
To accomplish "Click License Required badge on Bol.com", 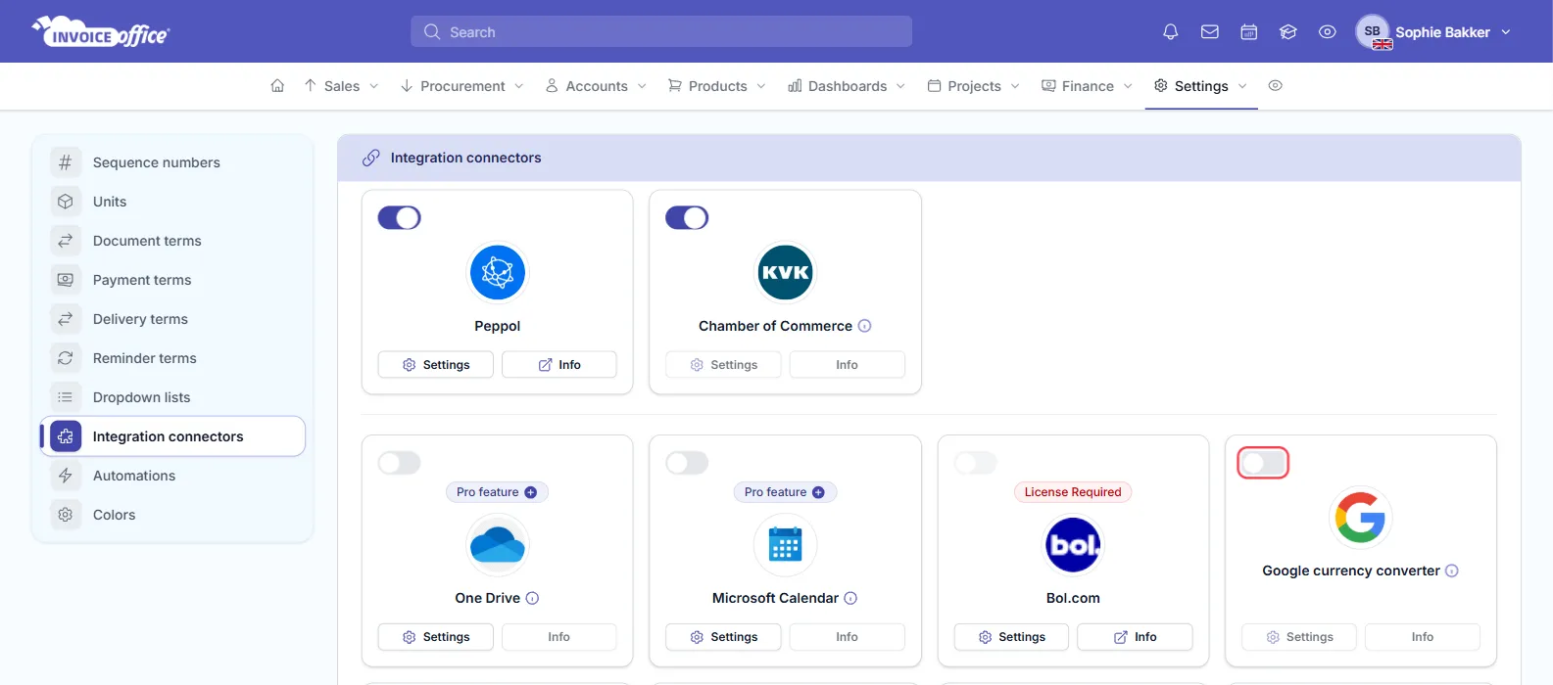I will pos(1073,492).
